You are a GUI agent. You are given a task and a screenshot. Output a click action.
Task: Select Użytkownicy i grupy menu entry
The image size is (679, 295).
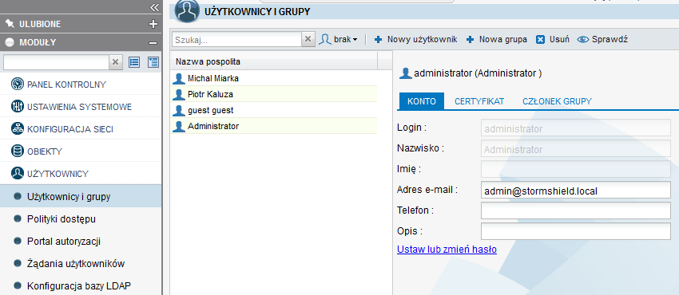click(x=81, y=196)
